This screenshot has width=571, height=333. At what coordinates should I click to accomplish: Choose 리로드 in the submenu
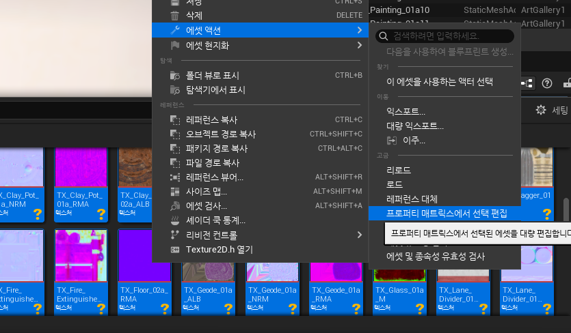(x=444, y=170)
